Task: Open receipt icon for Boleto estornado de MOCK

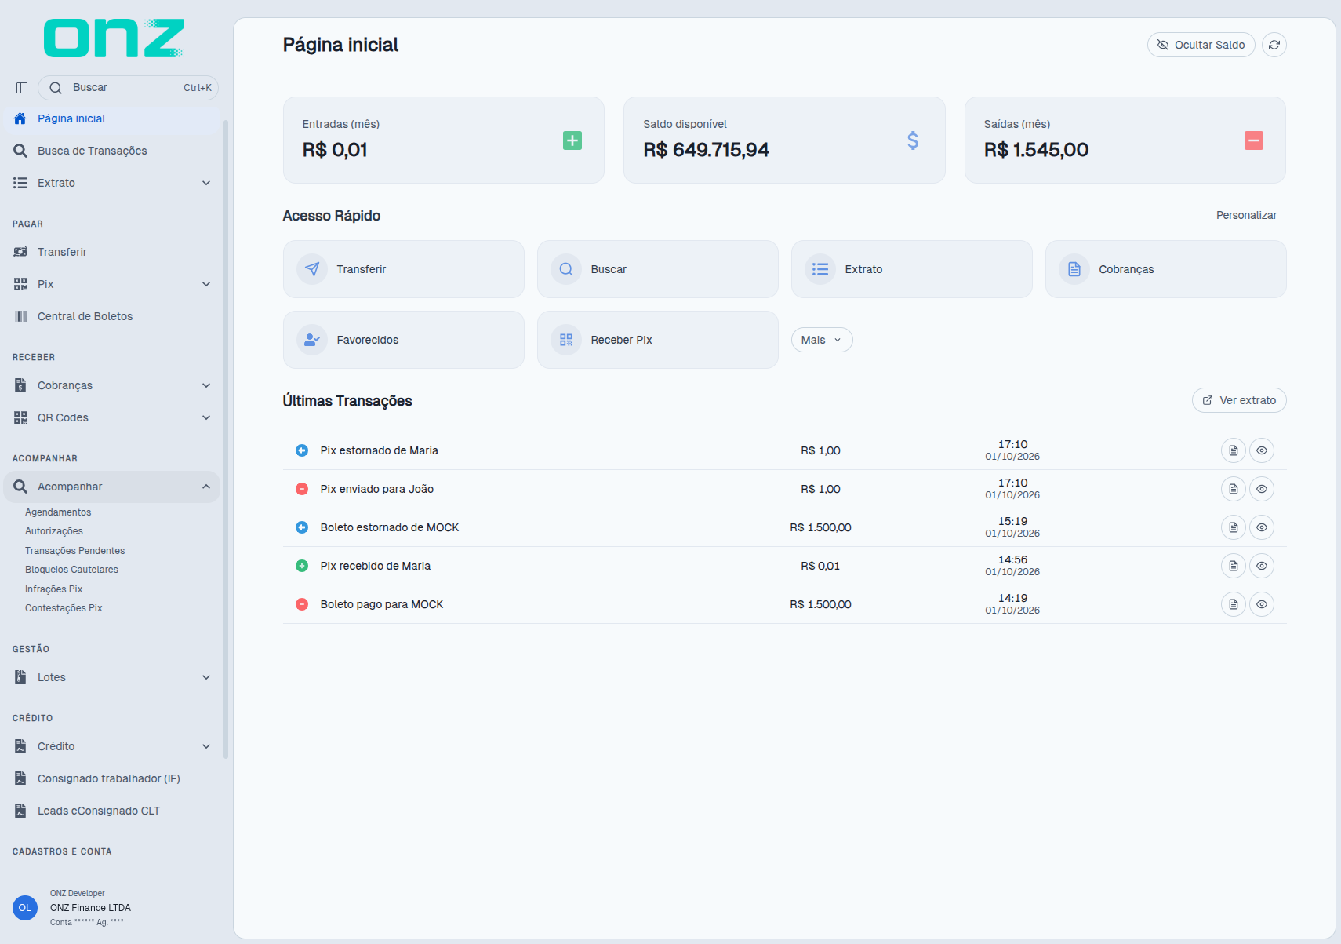Action: tap(1234, 527)
